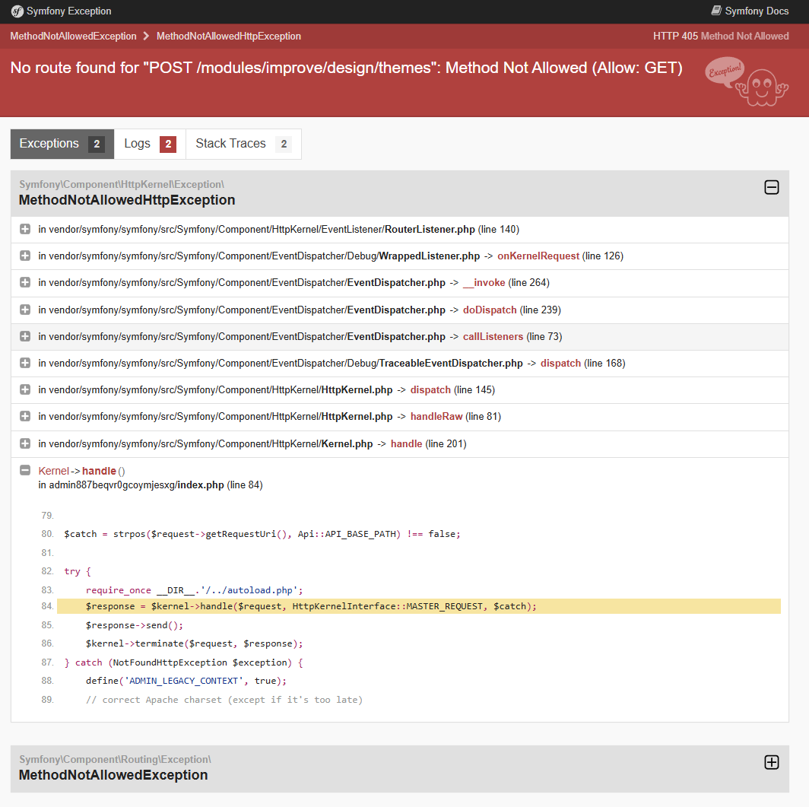This screenshot has height=807, width=809.
Task: Click code line 88 define ADMIN_LEGACY_CONTEXT
Action: pos(186,681)
